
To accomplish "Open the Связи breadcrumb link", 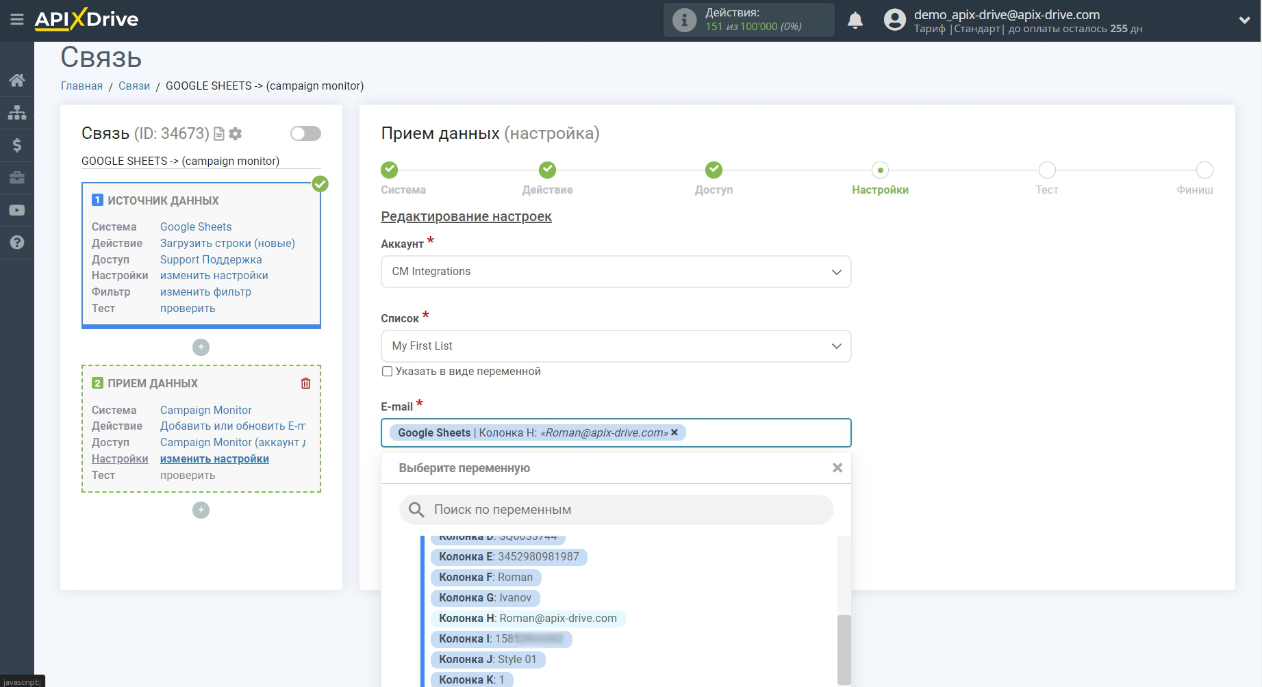I will 134,86.
